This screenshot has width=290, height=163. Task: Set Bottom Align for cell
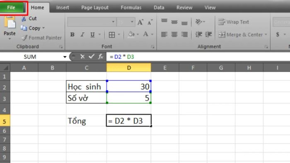pos(184,23)
